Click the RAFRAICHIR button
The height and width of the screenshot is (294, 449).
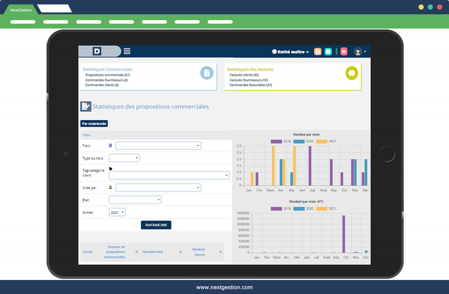[x=156, y=225]
